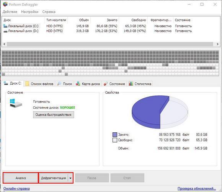Open the Состояние tab pill icon

click(106, 84)
